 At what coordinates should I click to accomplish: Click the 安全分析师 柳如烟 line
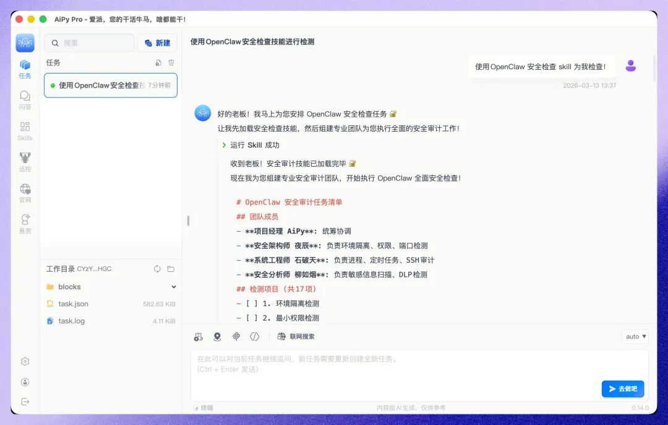pyautogui.click(x=332, y=274)
